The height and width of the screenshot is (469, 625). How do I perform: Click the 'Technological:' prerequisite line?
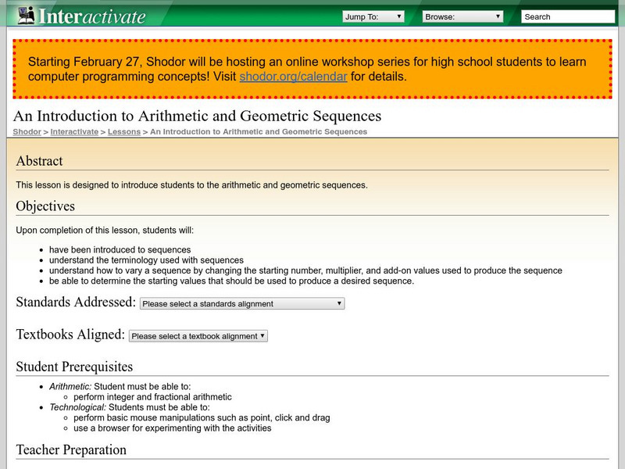pyautogui.click(x=130, y=407)
